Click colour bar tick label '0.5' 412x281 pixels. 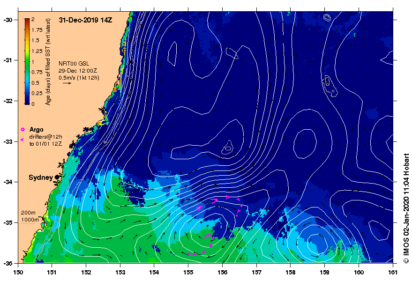(36, 83)
